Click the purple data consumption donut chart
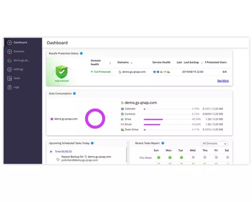Screen dimensions: 252x202 (95, 119)
